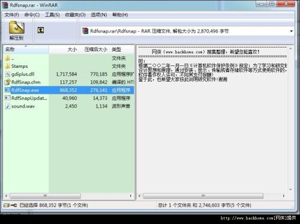The height and width of the screenshot is (224, 300).
Task: Click the comment pane scroll-up arrow
Action: point(290,49)
